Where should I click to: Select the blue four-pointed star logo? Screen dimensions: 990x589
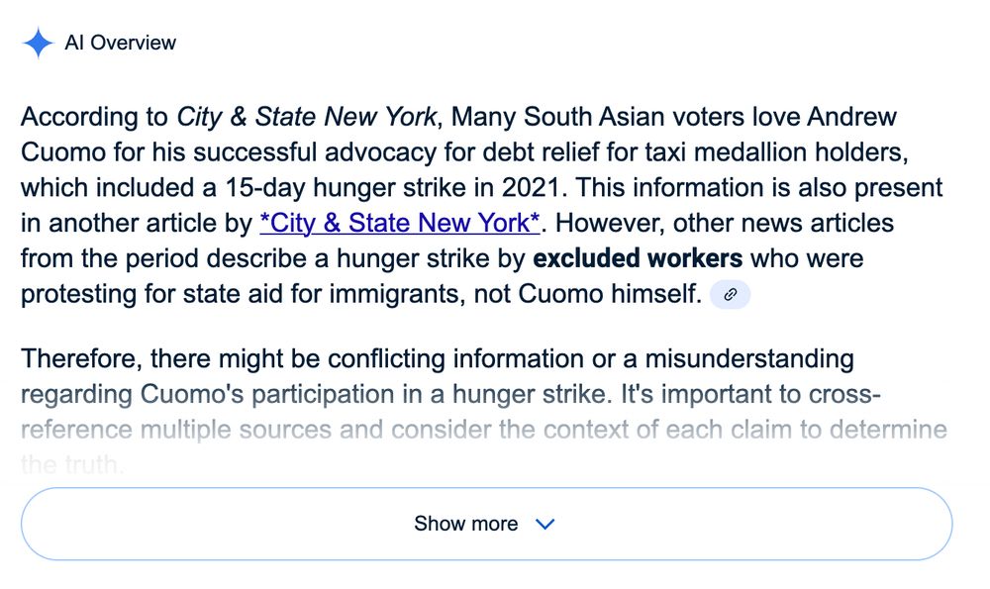37,43
